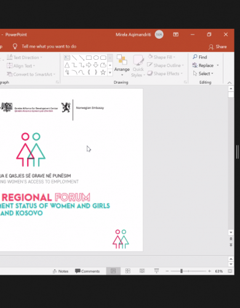
Task: Select the Right Brace shape
Action: click(96, 72)
